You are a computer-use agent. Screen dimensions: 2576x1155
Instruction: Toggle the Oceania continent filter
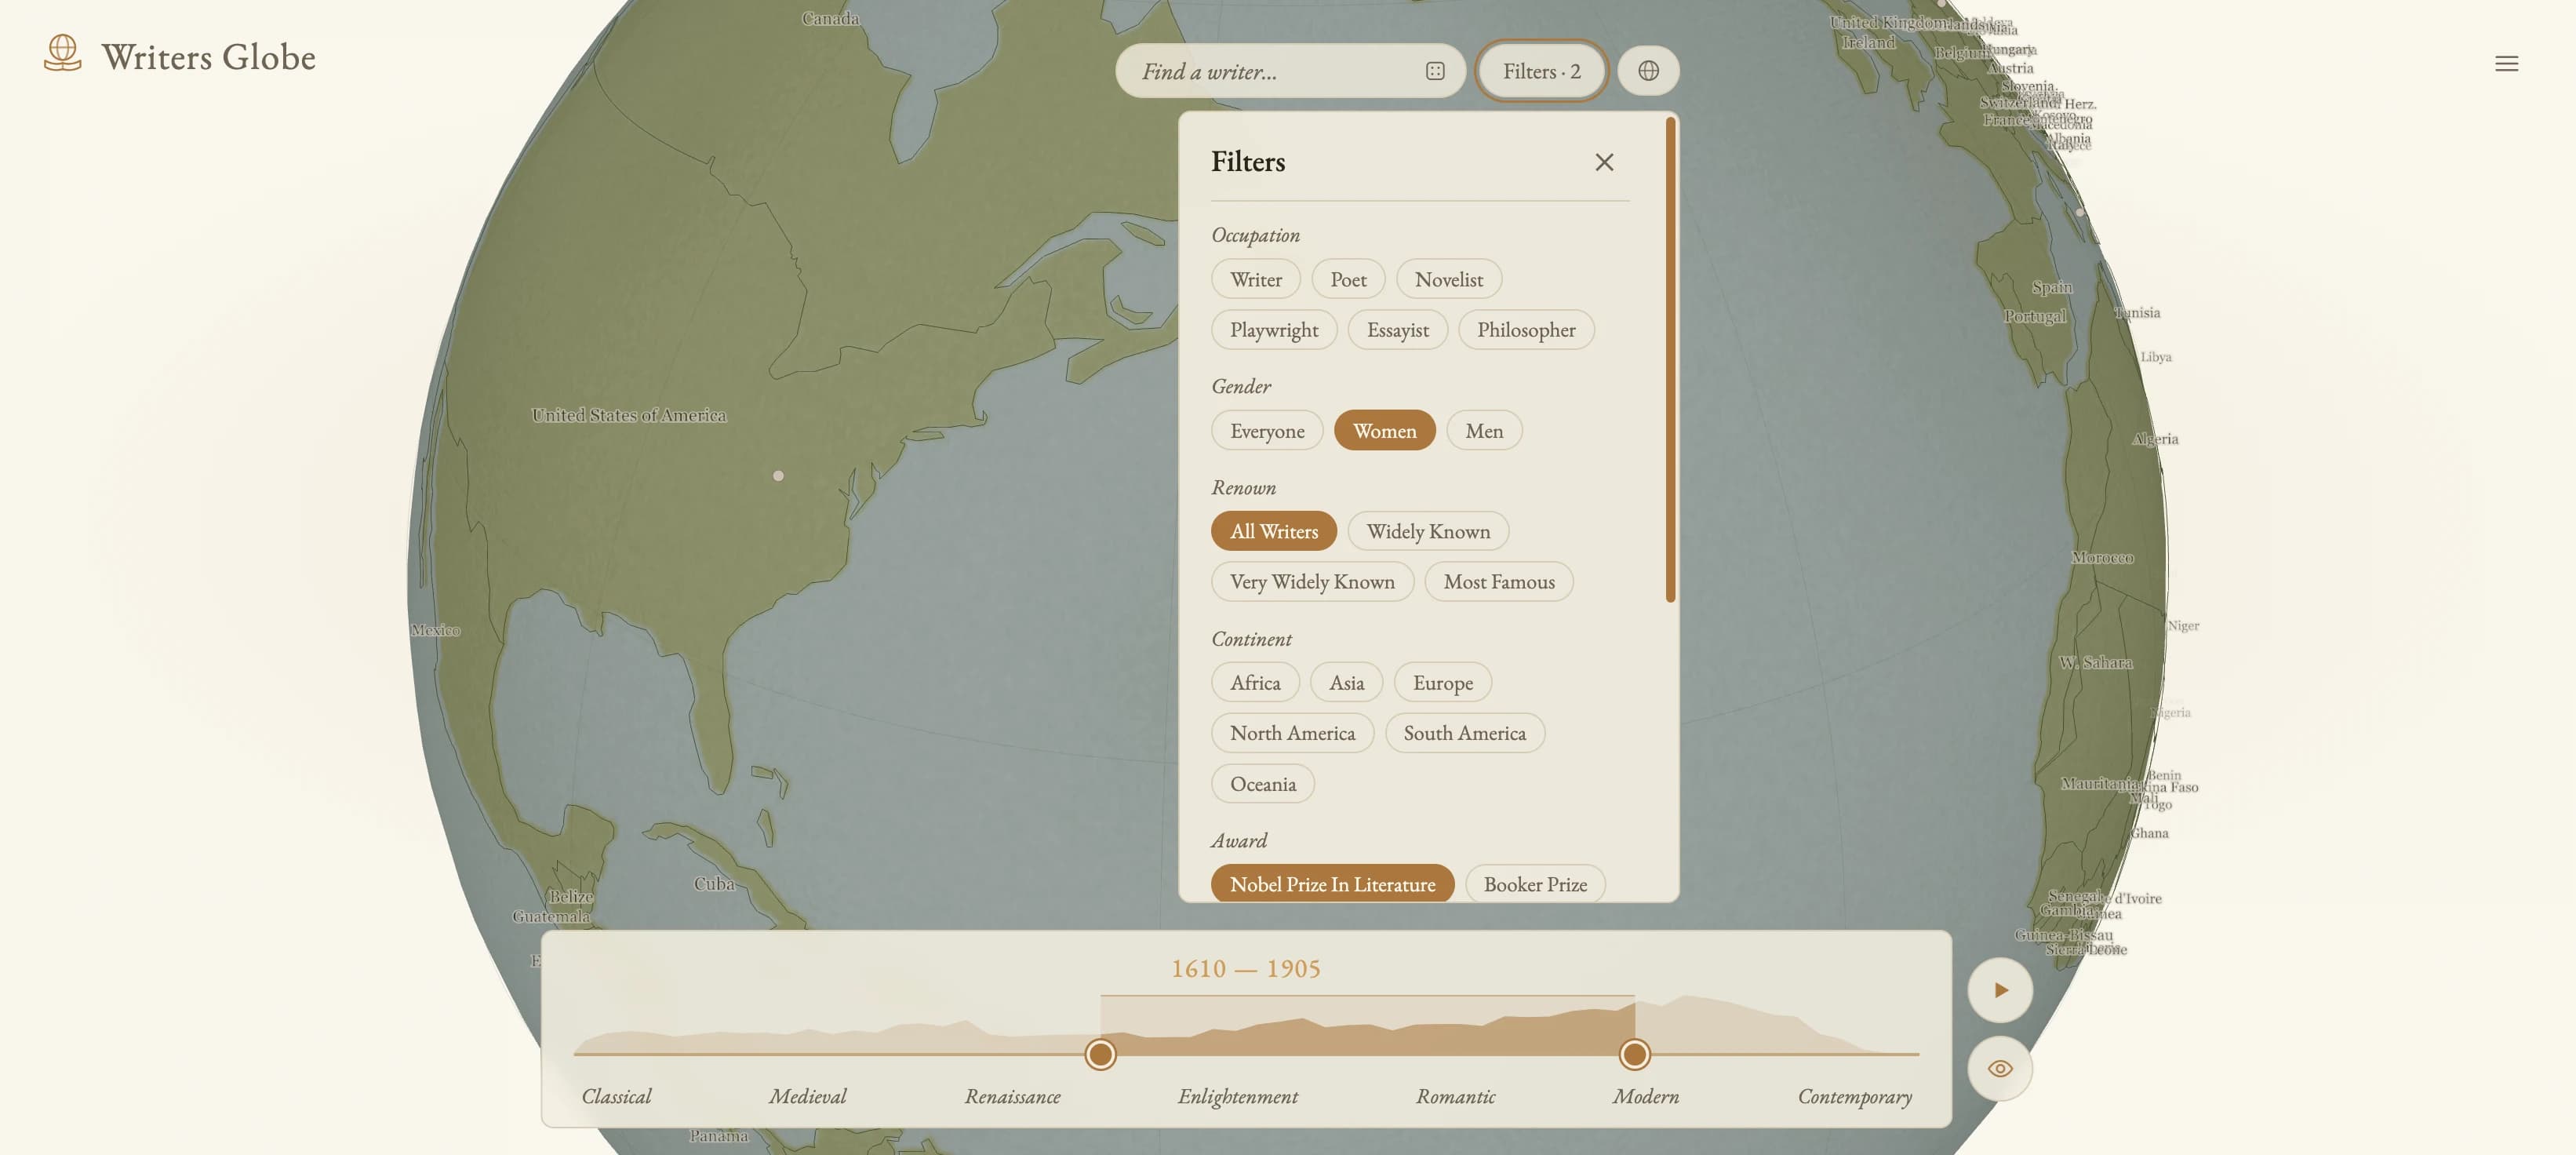[1263, 784]
